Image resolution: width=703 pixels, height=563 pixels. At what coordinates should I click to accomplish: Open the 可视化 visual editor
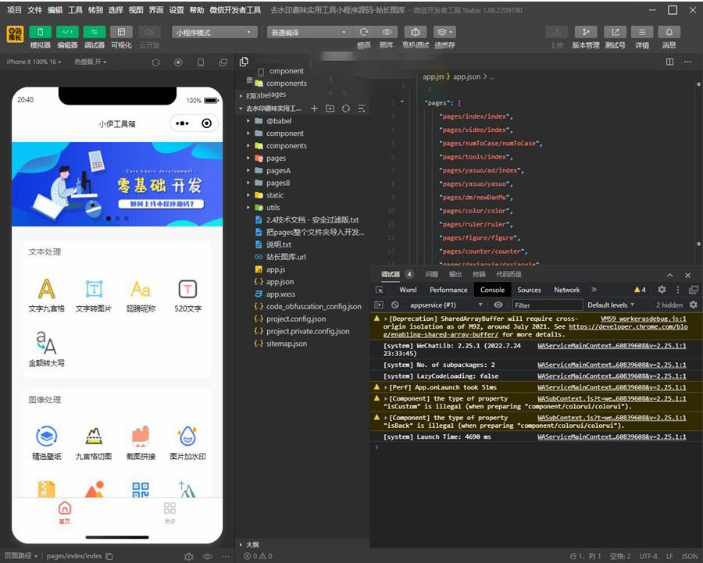[x=121, y=32]
